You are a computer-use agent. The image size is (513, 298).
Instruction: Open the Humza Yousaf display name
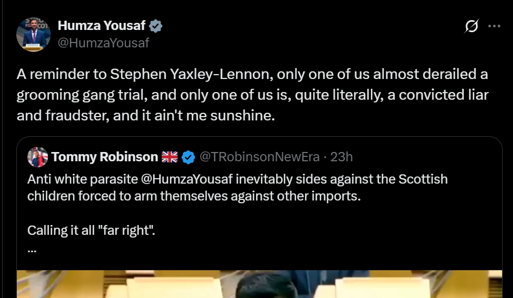(101, 26)
